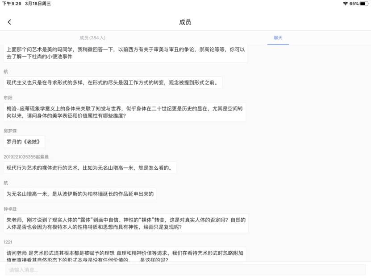The width and height of the screenshot is (371, 278).
Task: Open 房梦蝶's message about 罗丹的《老妓》
Action: click(x=24, y=142)
